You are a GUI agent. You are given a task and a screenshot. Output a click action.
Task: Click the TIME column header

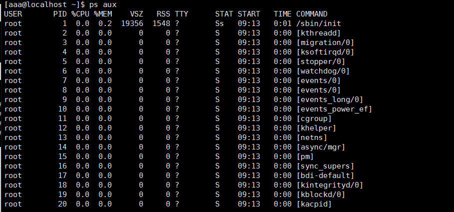point(283,14)
